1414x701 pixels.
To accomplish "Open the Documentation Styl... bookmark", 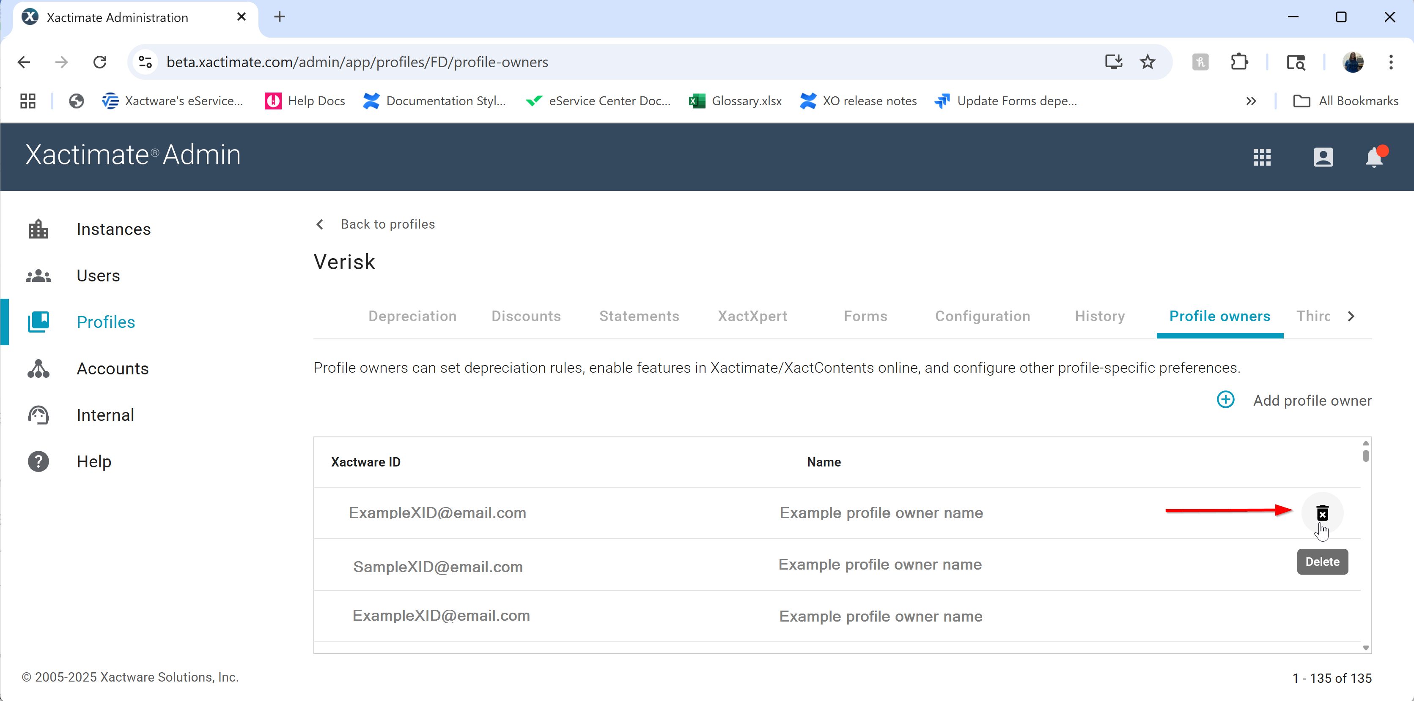I will [435, 101].
